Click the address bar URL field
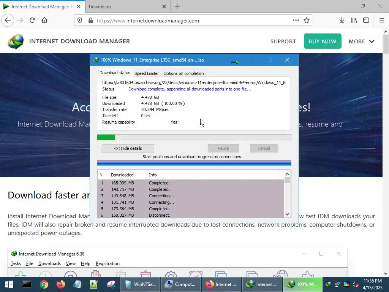Viewport: 389px width, 292px height. tap(193, 21)
